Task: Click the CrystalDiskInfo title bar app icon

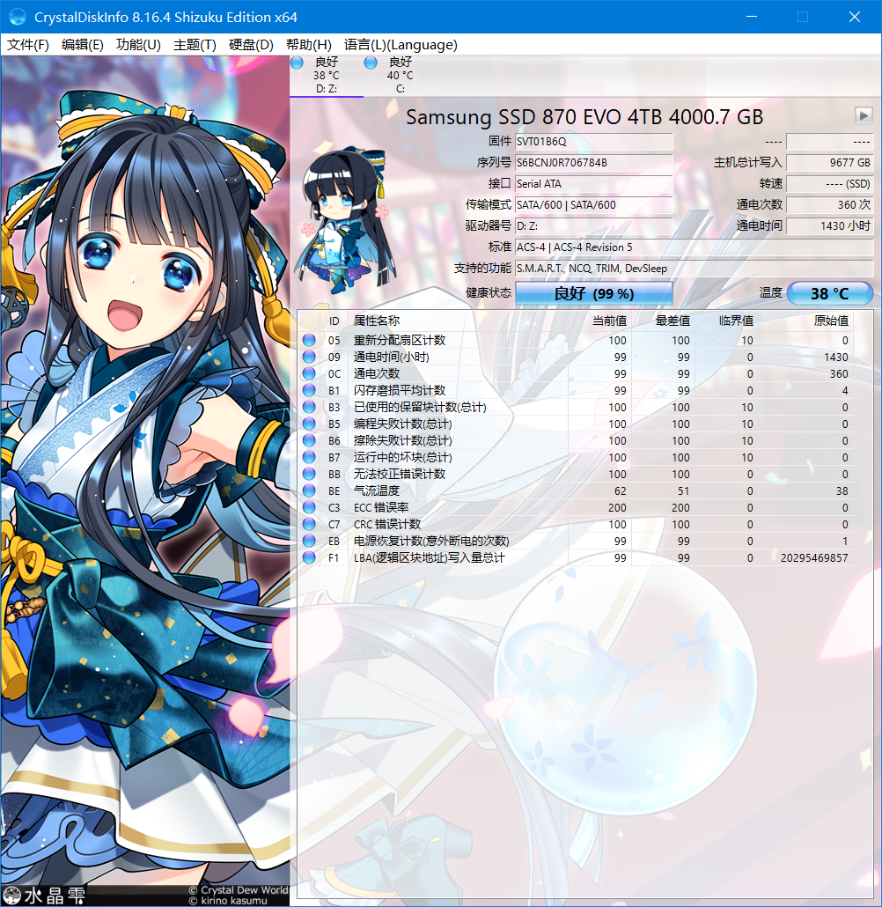Action: point(18,17)
